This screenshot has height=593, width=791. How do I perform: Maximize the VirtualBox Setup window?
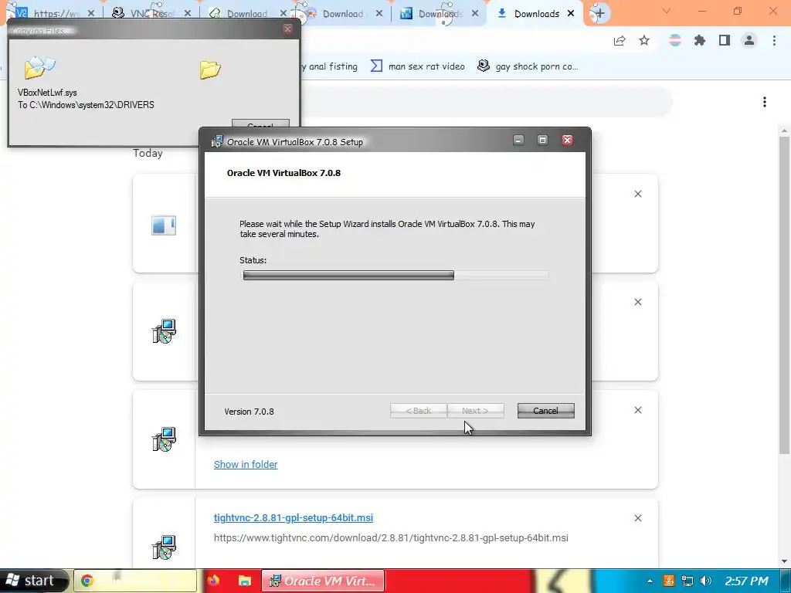(542, 141)
